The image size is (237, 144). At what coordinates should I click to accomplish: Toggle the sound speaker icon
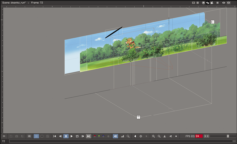click(x=115, y=136)
